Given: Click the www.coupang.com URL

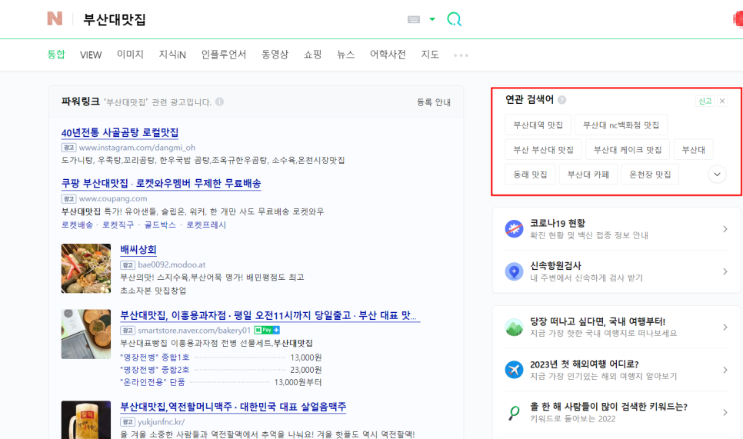Looking at the screenshot, I should pyautogui.click(x=113, y=199).
